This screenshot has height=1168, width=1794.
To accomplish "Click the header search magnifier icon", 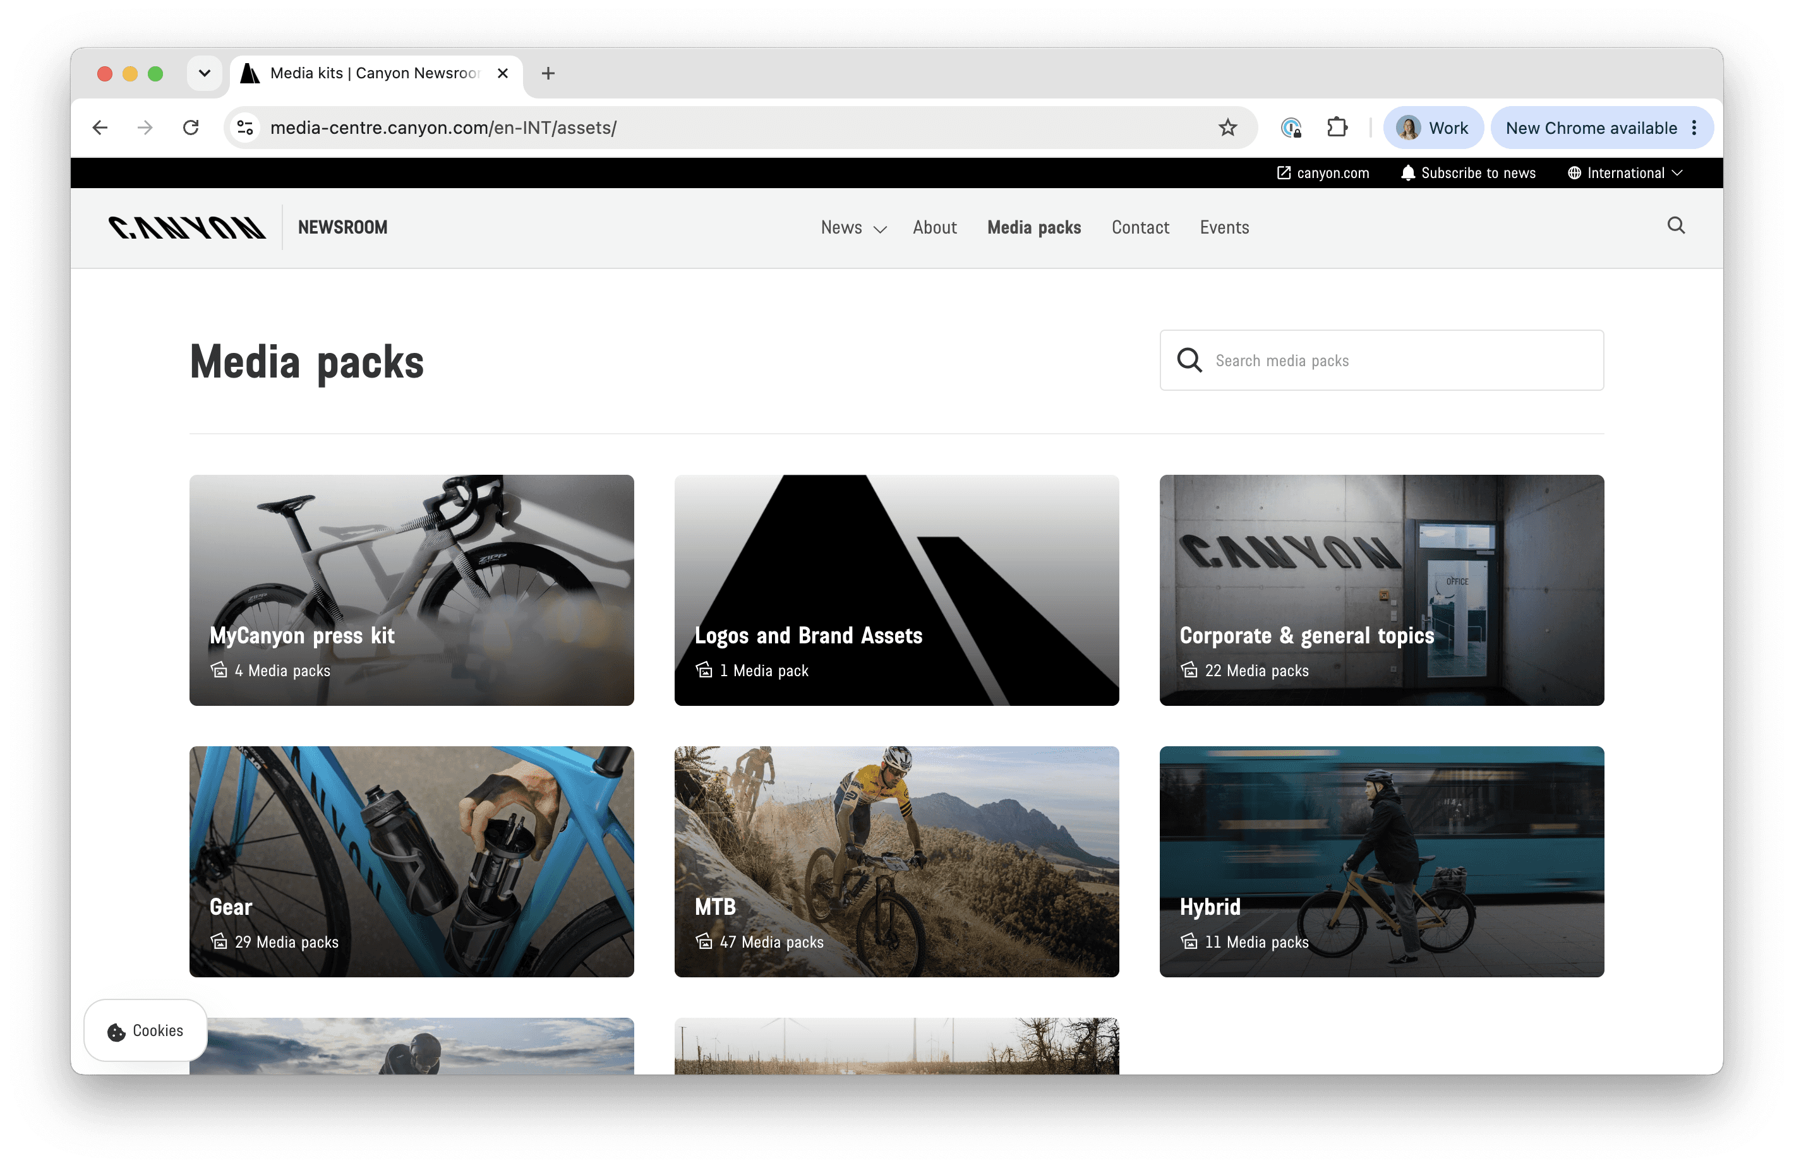I will point(1676,225).
